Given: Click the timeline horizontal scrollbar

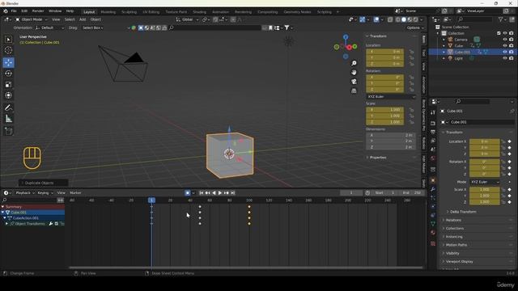Looking at the screenshot, I should 246,268.
